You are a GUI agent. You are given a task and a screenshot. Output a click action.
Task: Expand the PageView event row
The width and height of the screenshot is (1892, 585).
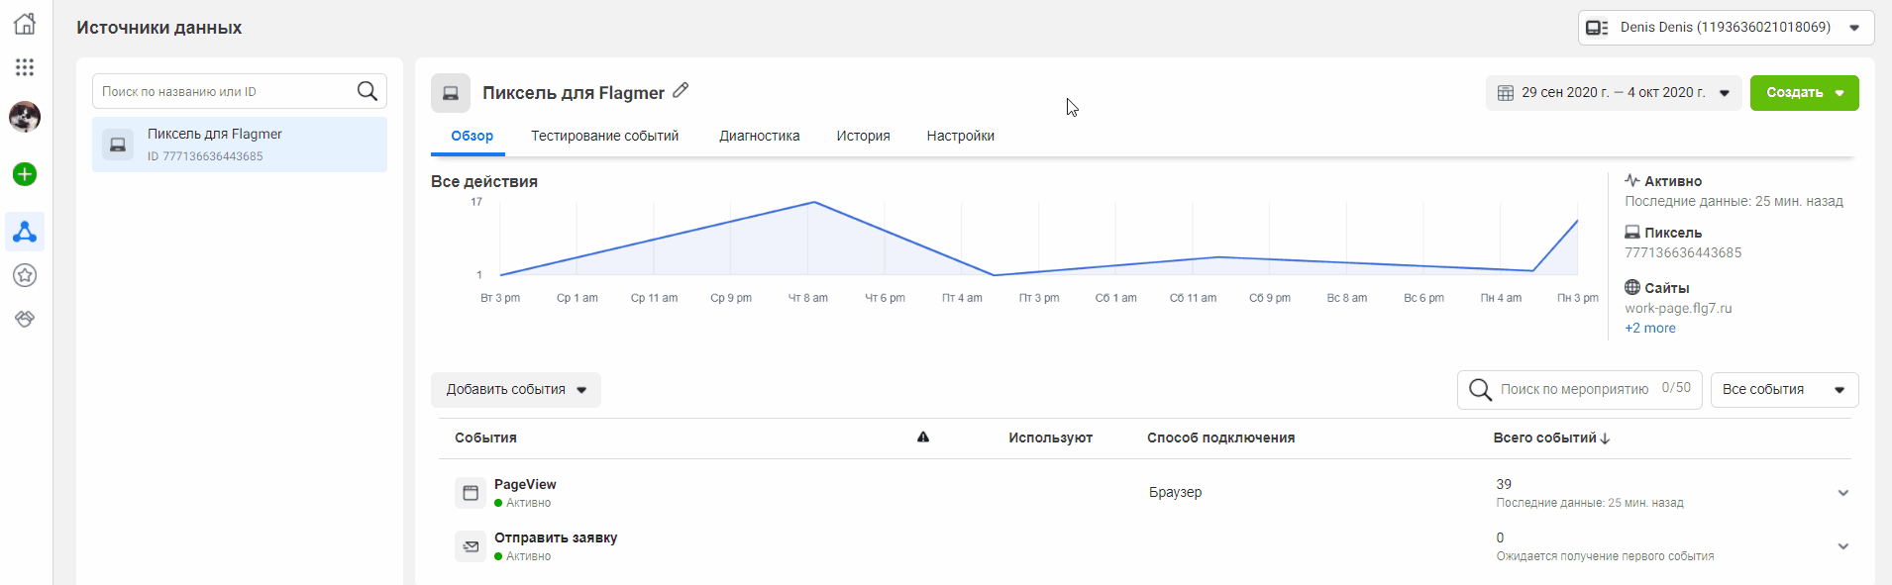click(x=1842, y=493)
